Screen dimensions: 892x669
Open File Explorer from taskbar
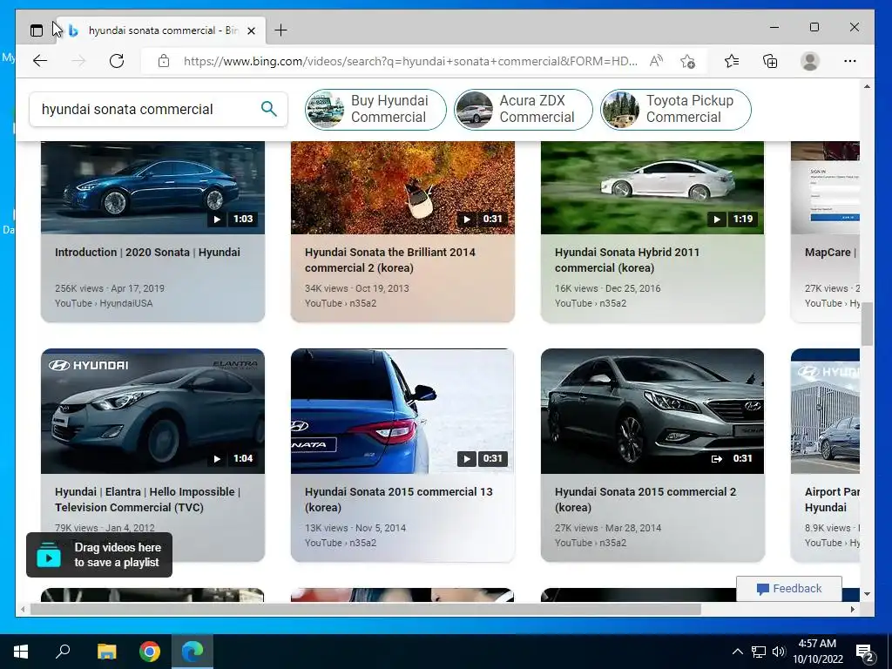click(106, 652)
